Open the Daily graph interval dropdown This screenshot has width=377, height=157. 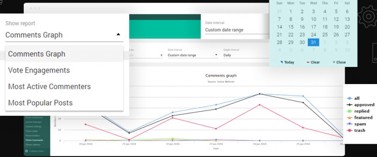246,55
